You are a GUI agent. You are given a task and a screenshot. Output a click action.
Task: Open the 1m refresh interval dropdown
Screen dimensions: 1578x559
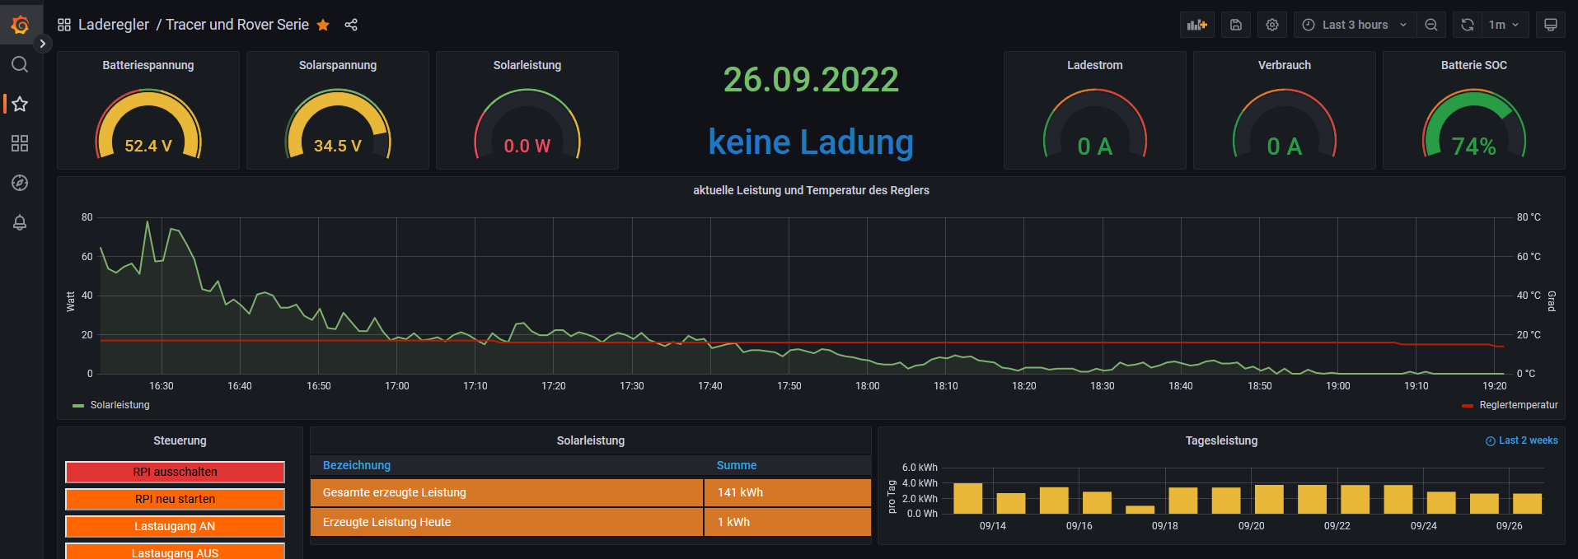pos(1504,25)
